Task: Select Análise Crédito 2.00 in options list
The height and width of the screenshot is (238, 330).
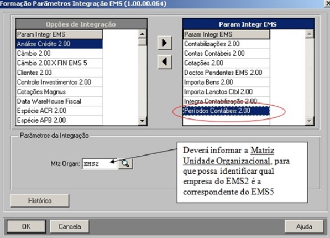Action: click(59, 44)
